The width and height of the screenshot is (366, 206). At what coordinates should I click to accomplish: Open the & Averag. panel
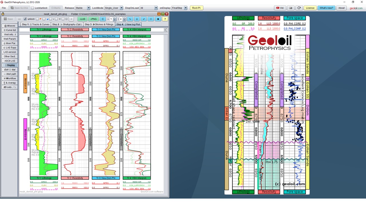(10, 83)
